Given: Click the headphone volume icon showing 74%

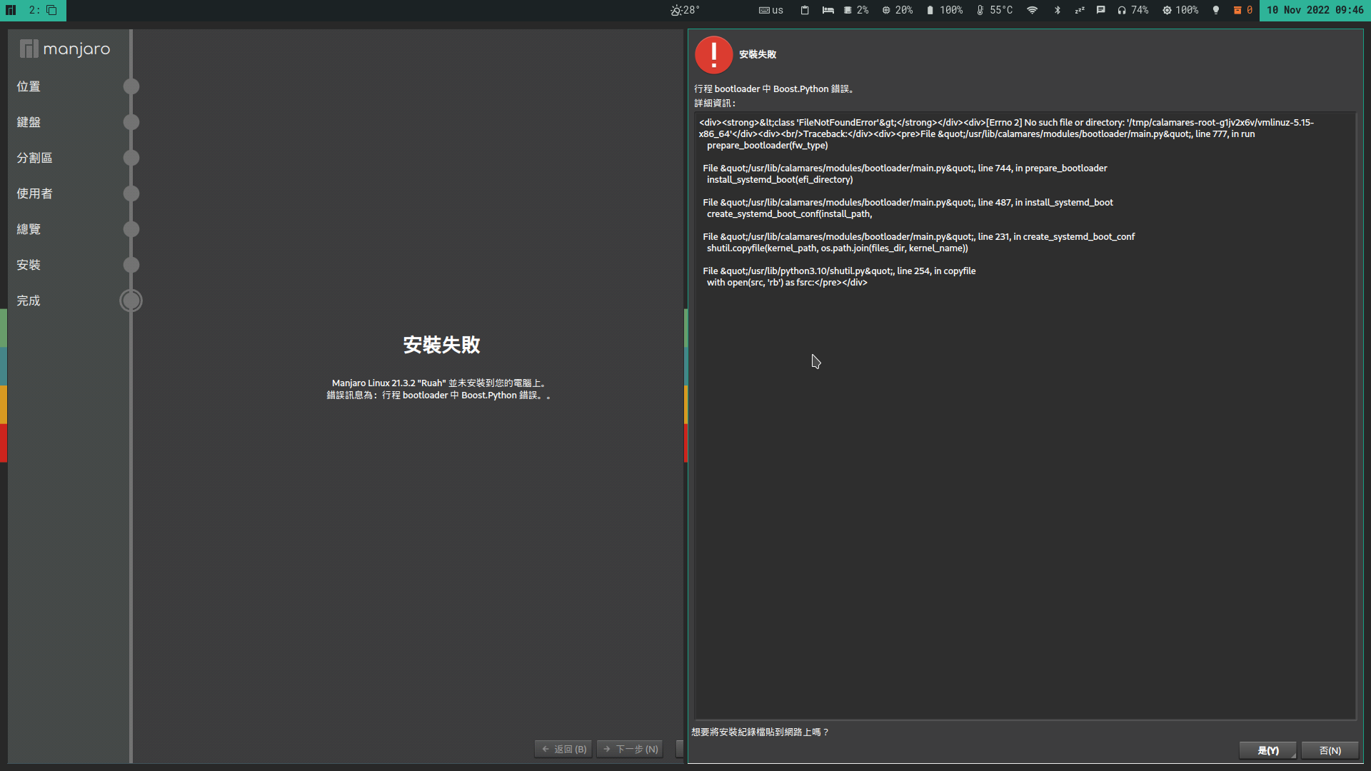Looking at the screenshot, I should [1133, 10].
